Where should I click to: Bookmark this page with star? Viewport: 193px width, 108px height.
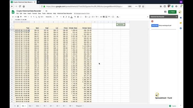(x=143, y=6)
